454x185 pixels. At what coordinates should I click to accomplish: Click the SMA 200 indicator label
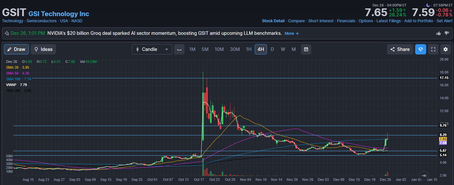18,91
